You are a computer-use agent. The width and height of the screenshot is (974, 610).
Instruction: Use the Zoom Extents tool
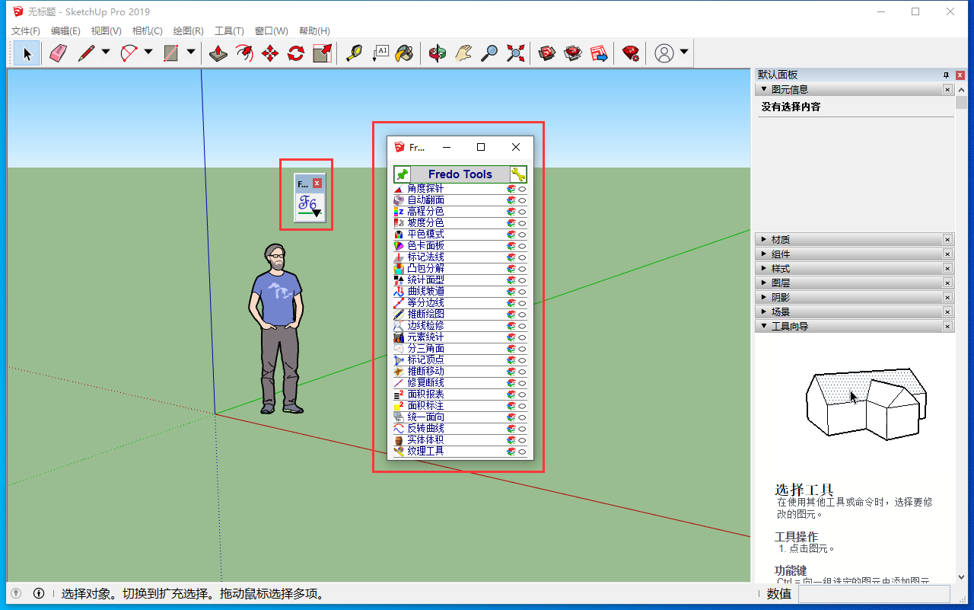point(516,53)
